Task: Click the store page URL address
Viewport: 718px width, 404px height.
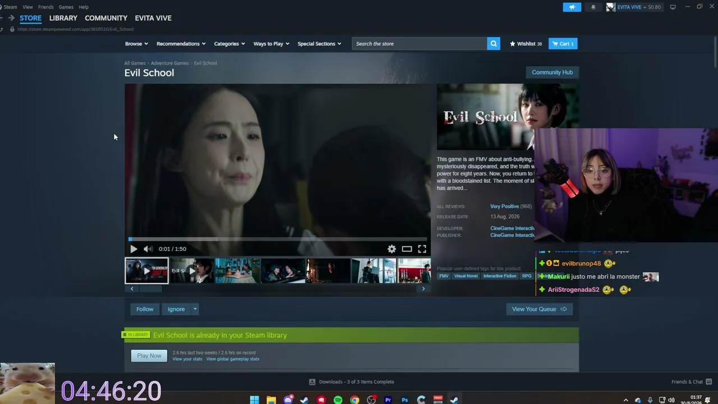Action: pyautogui.click(x=76, y=29)
